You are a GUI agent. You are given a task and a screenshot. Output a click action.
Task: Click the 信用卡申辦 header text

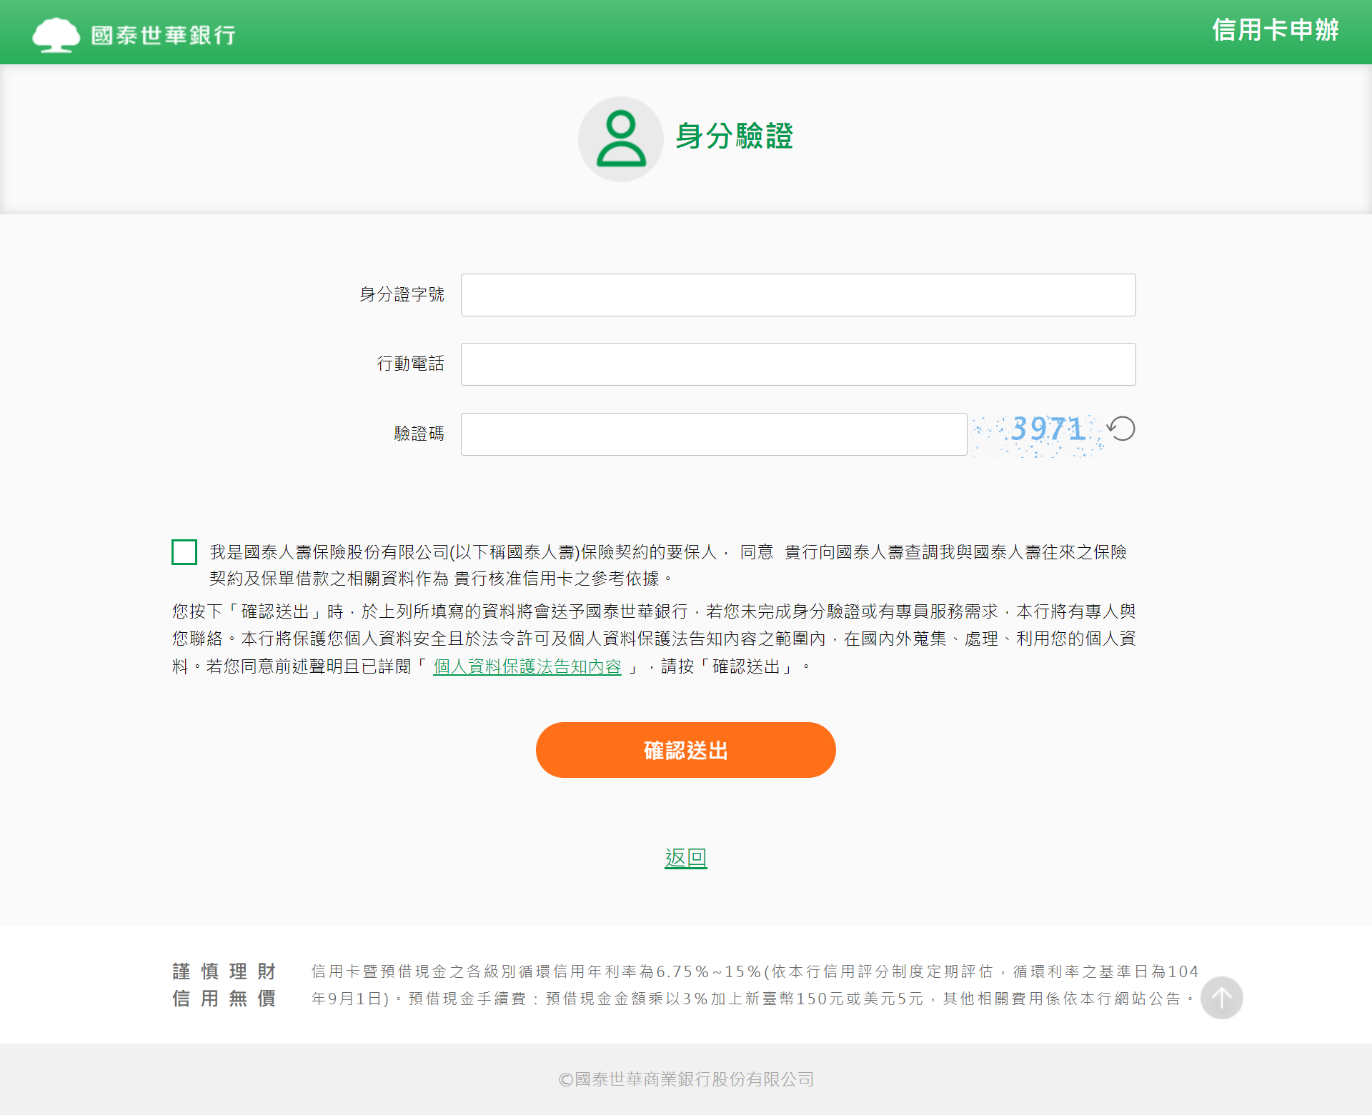coord(1276,30)
